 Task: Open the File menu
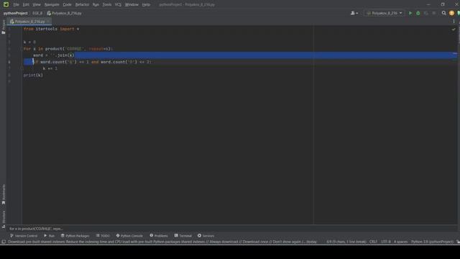click(x=16, y=4)
